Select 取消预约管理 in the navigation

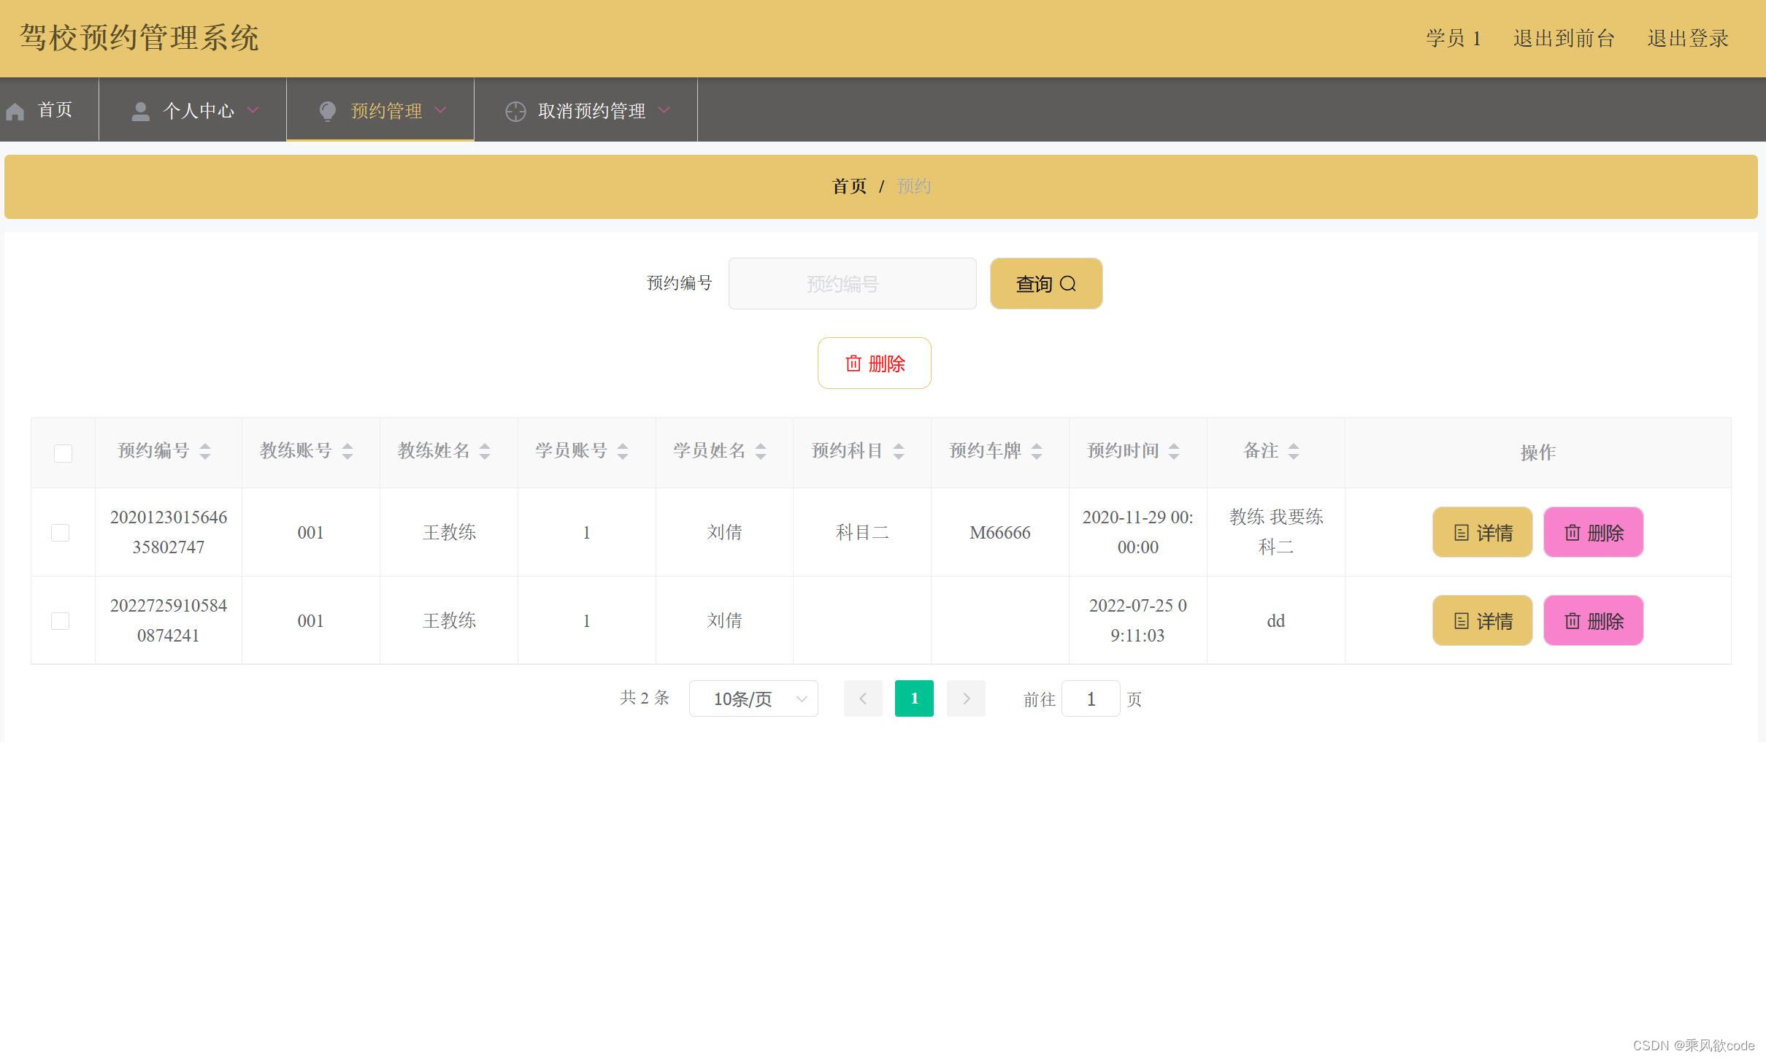coord(591,110)
